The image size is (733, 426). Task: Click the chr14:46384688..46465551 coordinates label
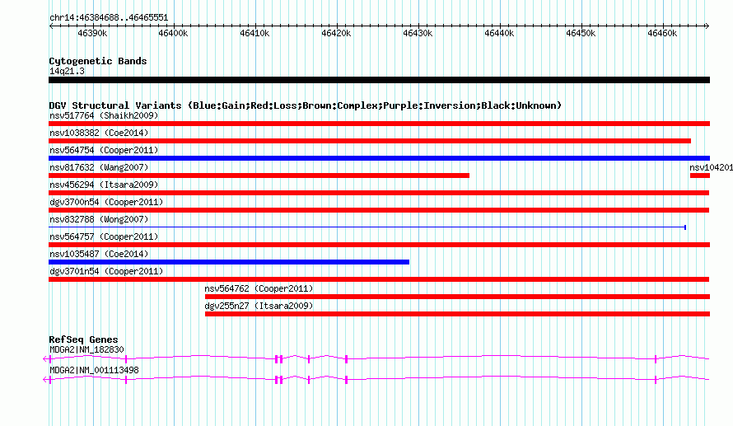(x=109, y=17)
